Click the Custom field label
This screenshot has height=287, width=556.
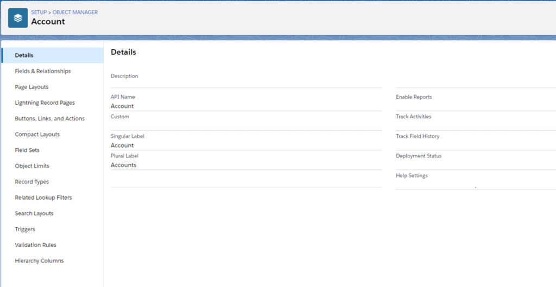pyautogui.click(x=120, y=117)
